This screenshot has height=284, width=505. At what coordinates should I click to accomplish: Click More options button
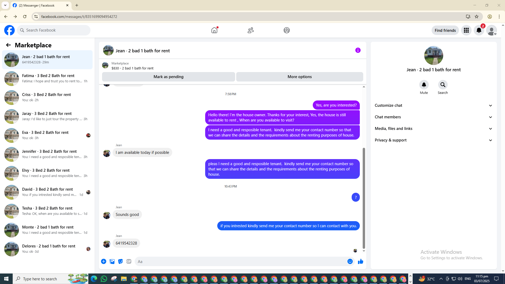tap(299, 77)
